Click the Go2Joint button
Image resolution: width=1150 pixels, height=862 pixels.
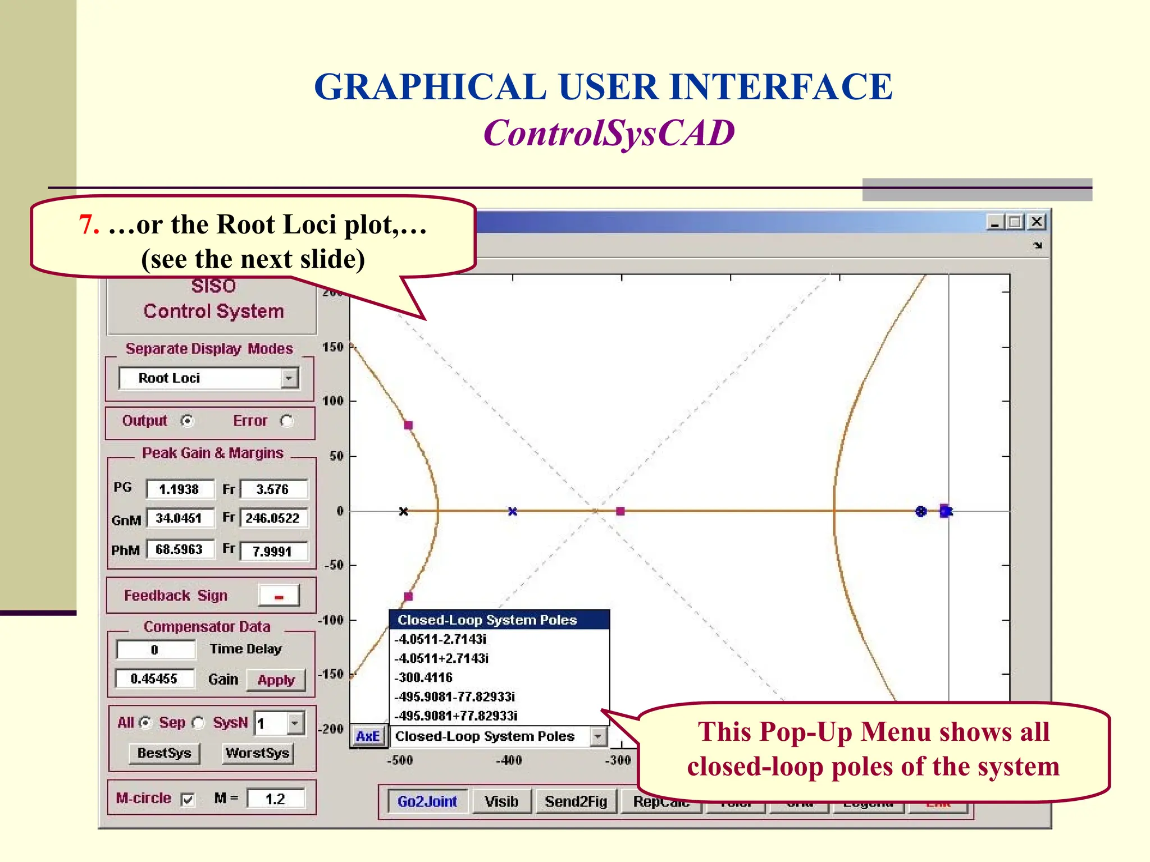(x=427, y=801)
